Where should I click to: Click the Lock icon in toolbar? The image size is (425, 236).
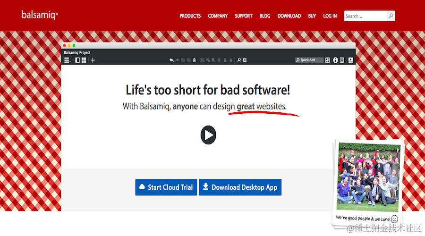point(225,60)
